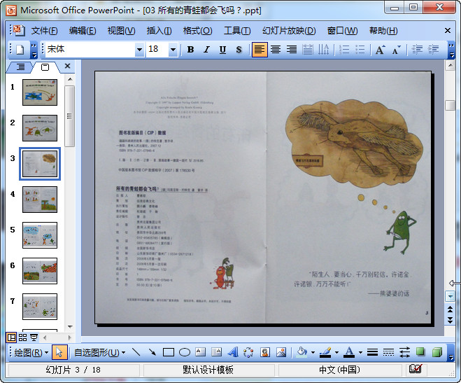The image size is (461, 383).
Task: Insert a vertical text box
Action: pos(217,352)
